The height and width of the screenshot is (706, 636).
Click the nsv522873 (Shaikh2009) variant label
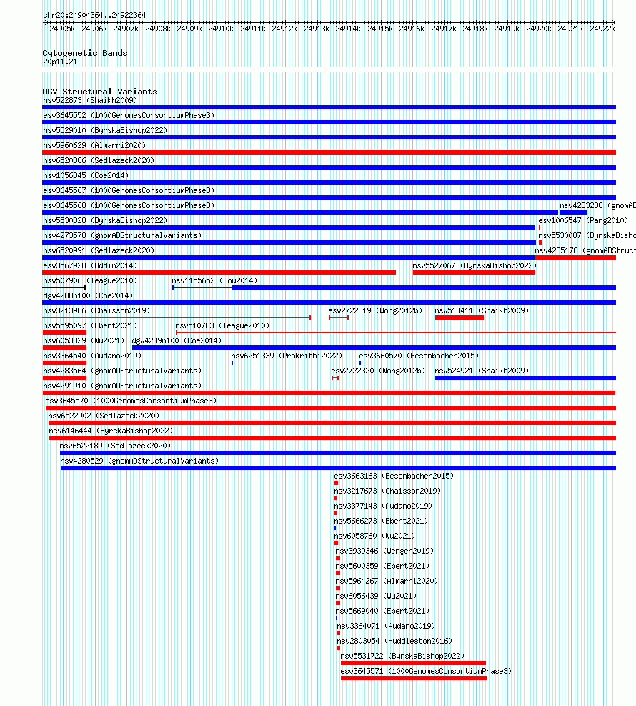point(90,100)
